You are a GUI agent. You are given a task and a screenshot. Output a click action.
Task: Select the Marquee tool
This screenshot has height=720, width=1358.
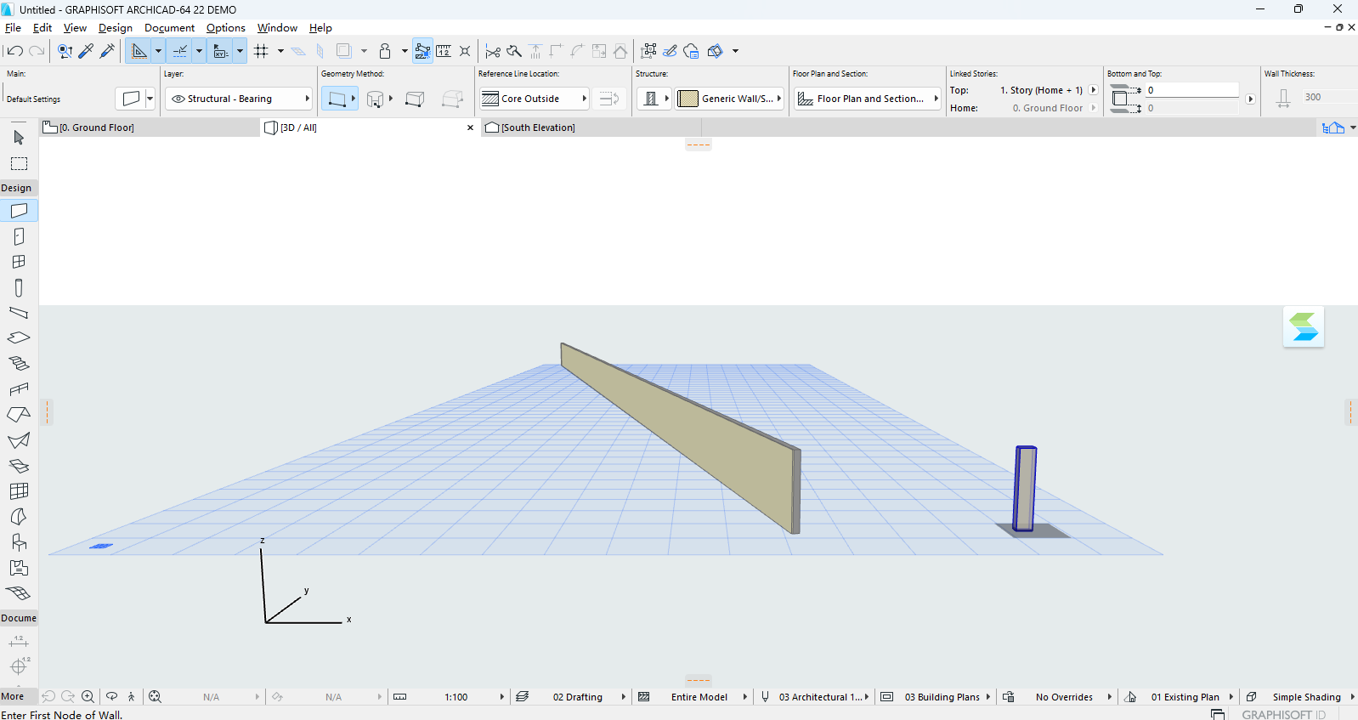19,163
